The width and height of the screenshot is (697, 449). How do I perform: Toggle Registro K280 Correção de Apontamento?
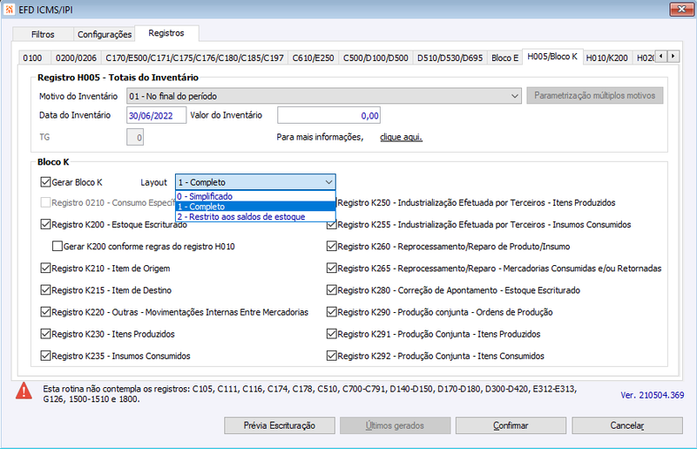[332, 290]
